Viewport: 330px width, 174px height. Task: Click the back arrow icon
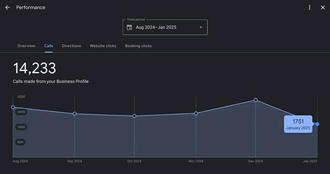coord(8,8)
